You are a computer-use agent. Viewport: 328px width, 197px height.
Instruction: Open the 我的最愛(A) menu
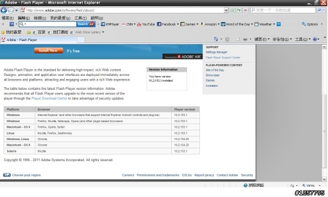60,18
